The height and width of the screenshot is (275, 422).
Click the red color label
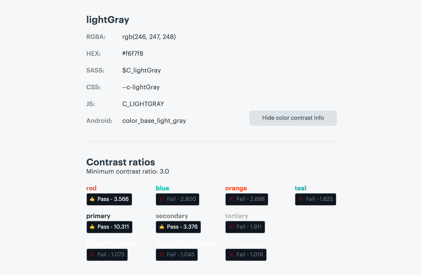(91, 188)
